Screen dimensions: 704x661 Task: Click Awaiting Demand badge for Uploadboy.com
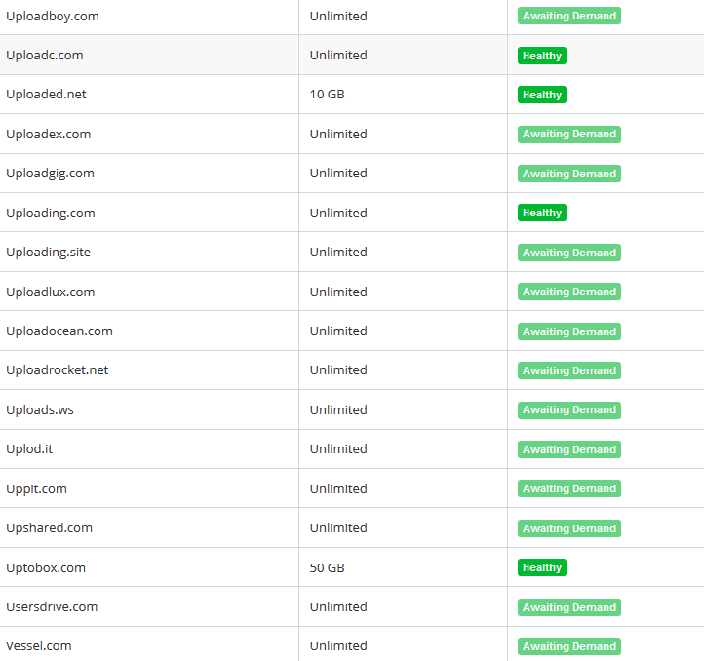click(569, 16)
